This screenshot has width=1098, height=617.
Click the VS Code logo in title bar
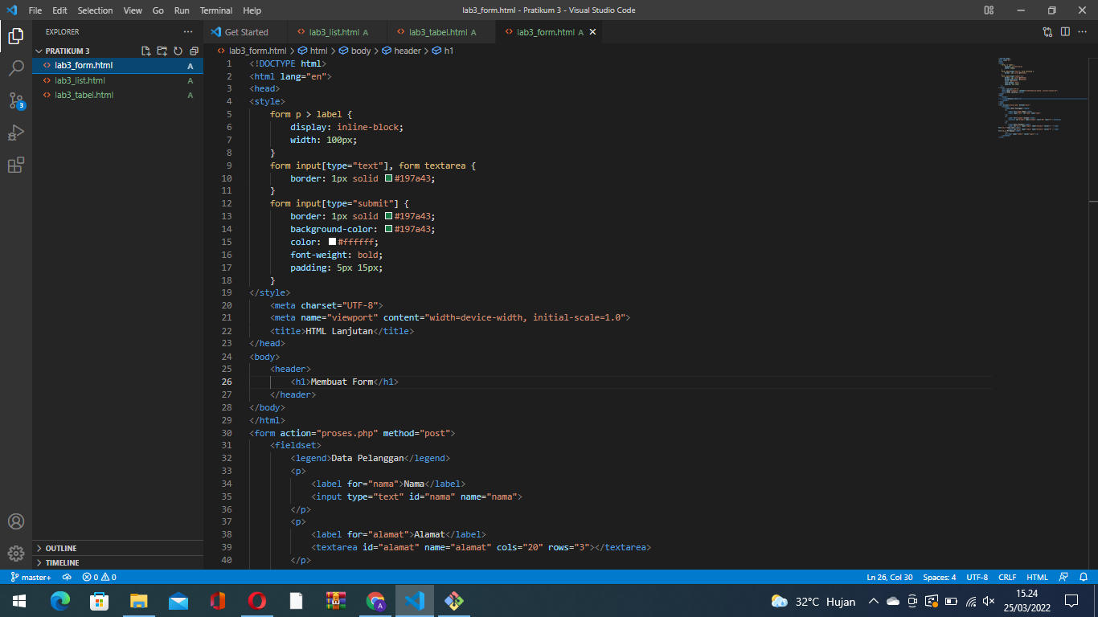coord(11,10)
